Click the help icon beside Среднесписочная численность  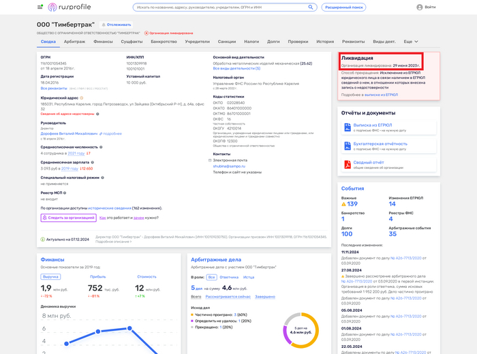[x=101, y=146]
